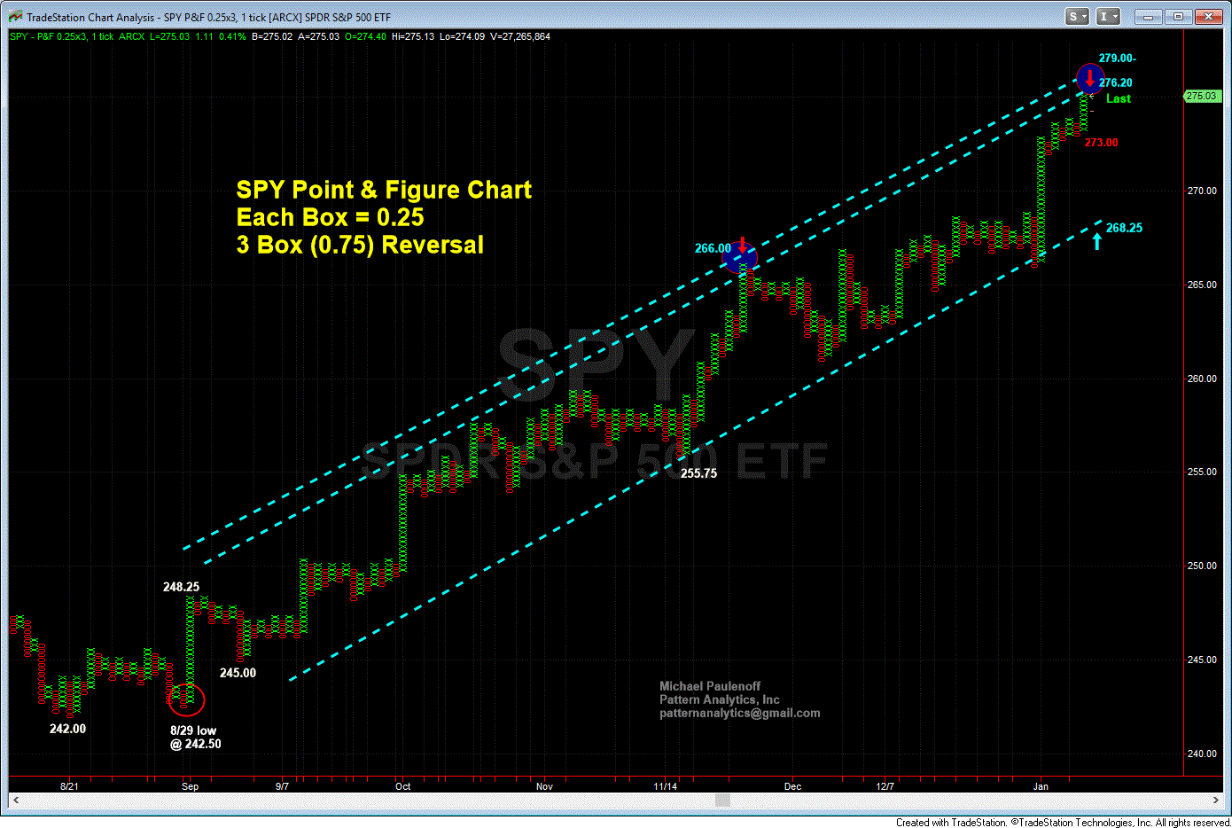Viewport: 1232px width, 828px height.
Task: Click the L=275.03 last value in status line
Action: coord(169,36)
